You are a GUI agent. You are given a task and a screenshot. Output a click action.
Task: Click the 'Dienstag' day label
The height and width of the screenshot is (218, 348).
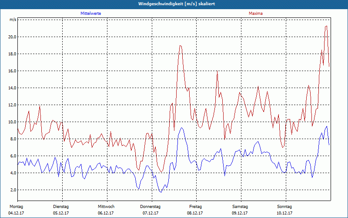[61, 207]
